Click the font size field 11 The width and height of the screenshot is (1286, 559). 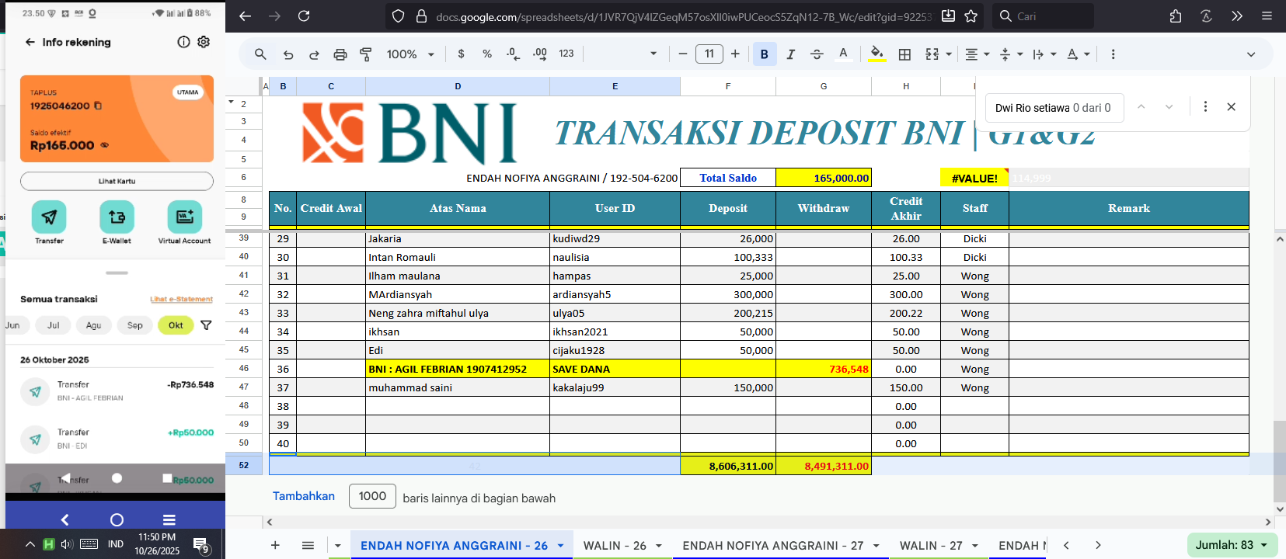[x=709, y=54]
